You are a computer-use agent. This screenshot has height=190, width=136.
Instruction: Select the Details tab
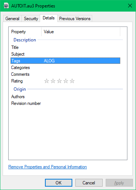coord(49,18)
